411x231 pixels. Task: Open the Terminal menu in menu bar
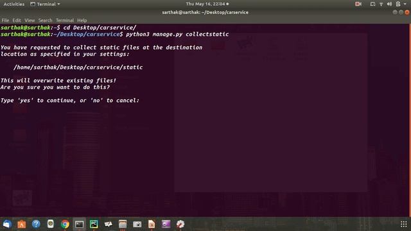[x=65, y=20]
